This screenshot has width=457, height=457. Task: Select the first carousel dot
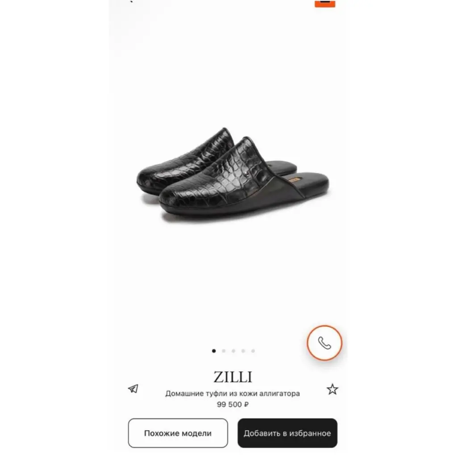[x=214, y=351]
